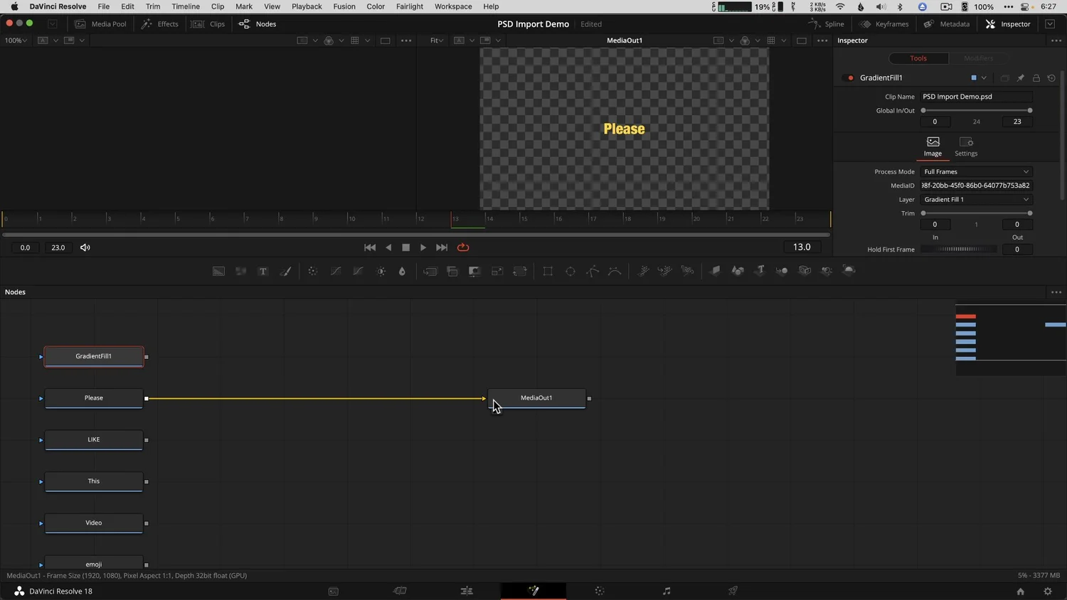This screenshot has width=1067, height=600.
Task: Add a Paint node from the toolbar
Action: 286,271
